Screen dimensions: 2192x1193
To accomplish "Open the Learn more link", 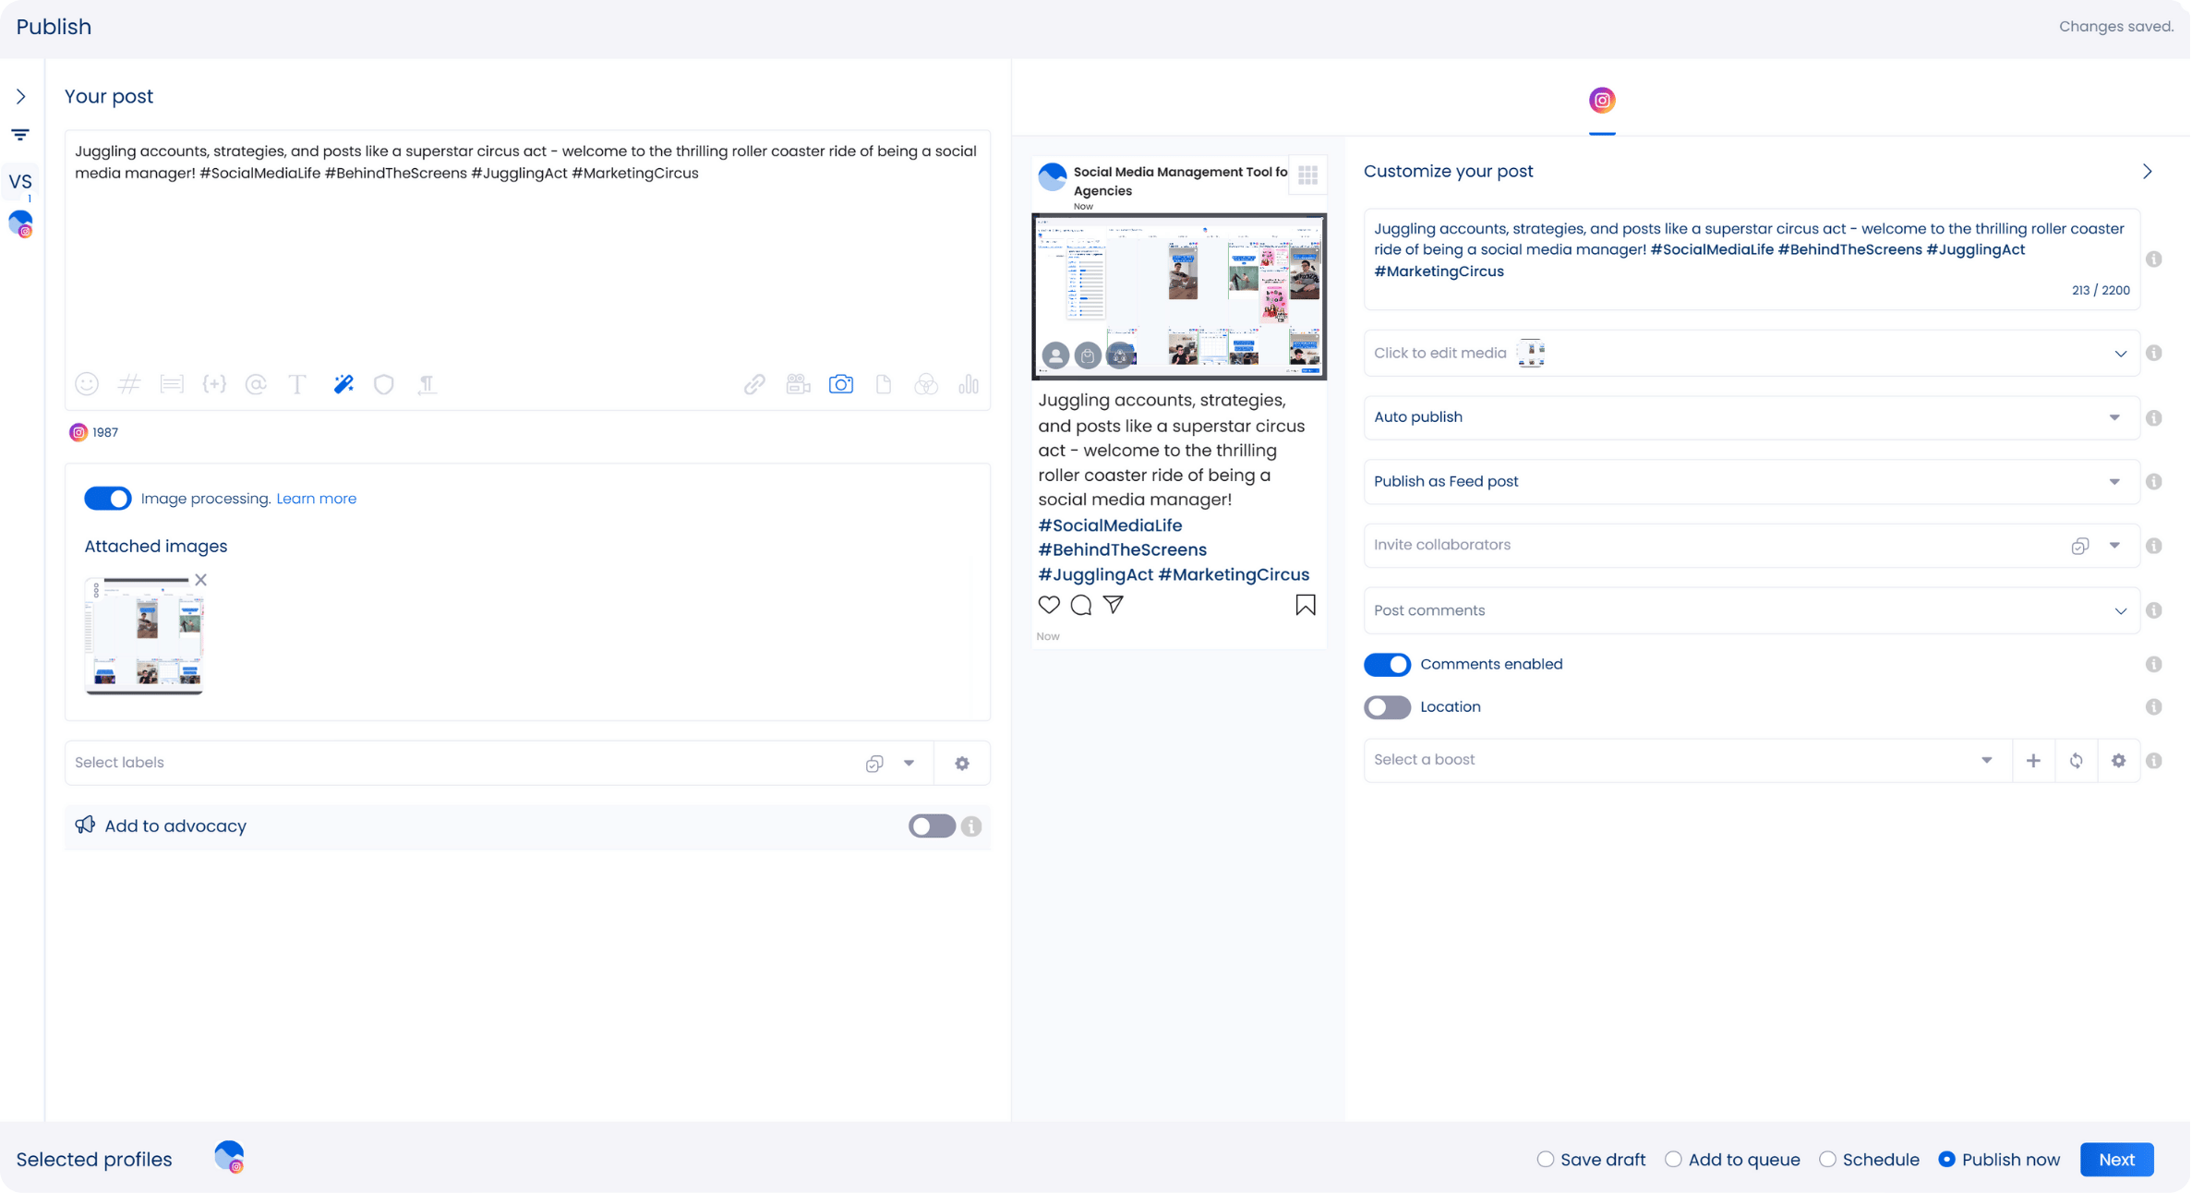I will pyautogui.click(x=316, y=499).
